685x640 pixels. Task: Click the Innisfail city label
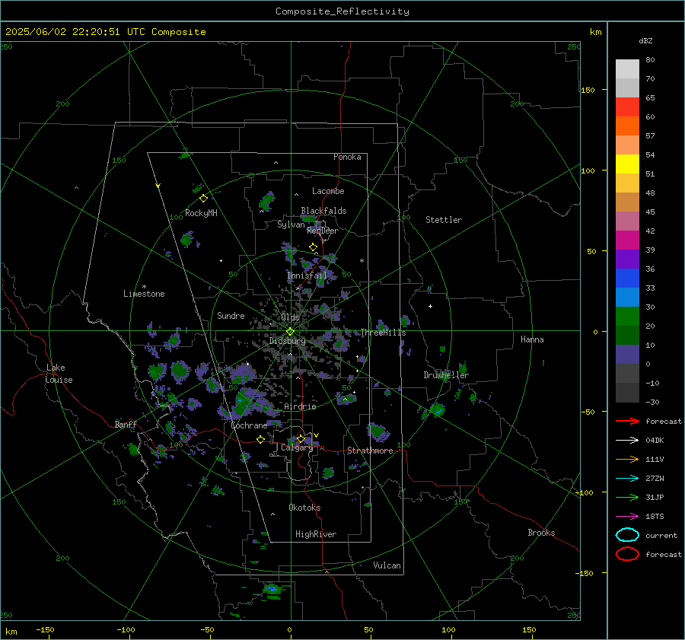click(x=307, y=275)
